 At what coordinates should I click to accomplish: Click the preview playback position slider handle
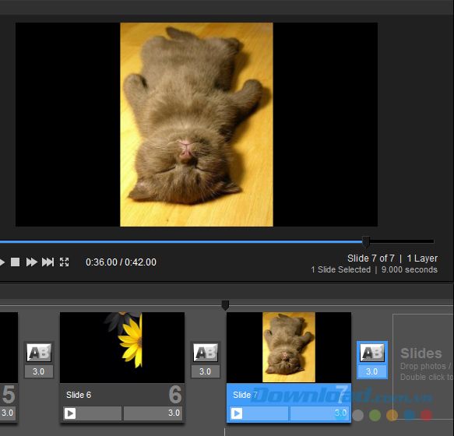click(366, 241)
